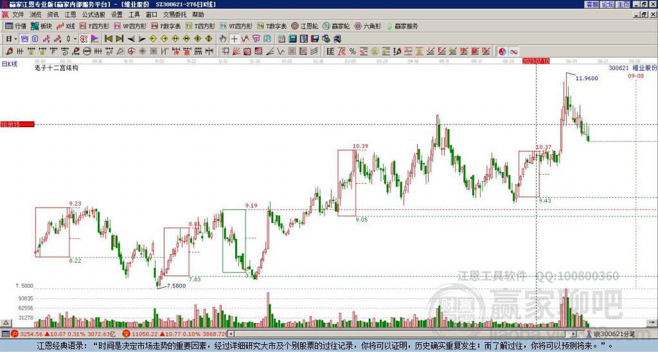Screen dimensions: 658x352
Task: Open the 9T四方形 tool
Action: tap(236, 26)
